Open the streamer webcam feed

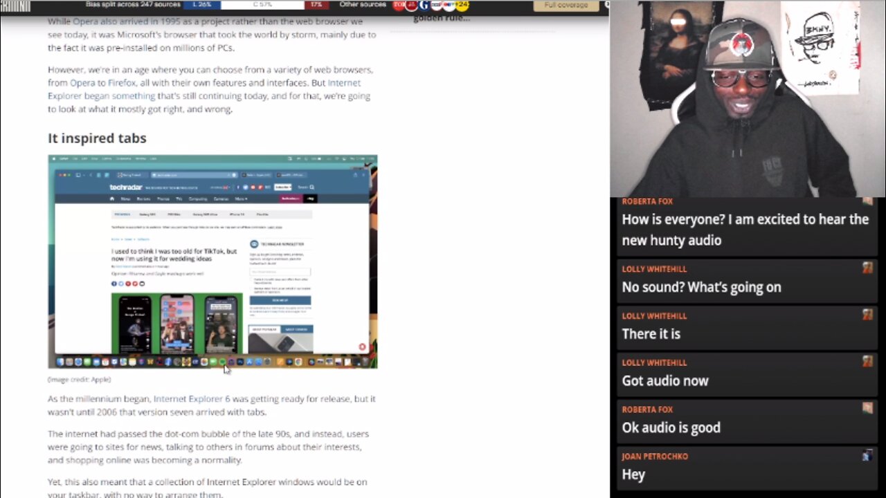pyautogui.click(x=748, y=99)
